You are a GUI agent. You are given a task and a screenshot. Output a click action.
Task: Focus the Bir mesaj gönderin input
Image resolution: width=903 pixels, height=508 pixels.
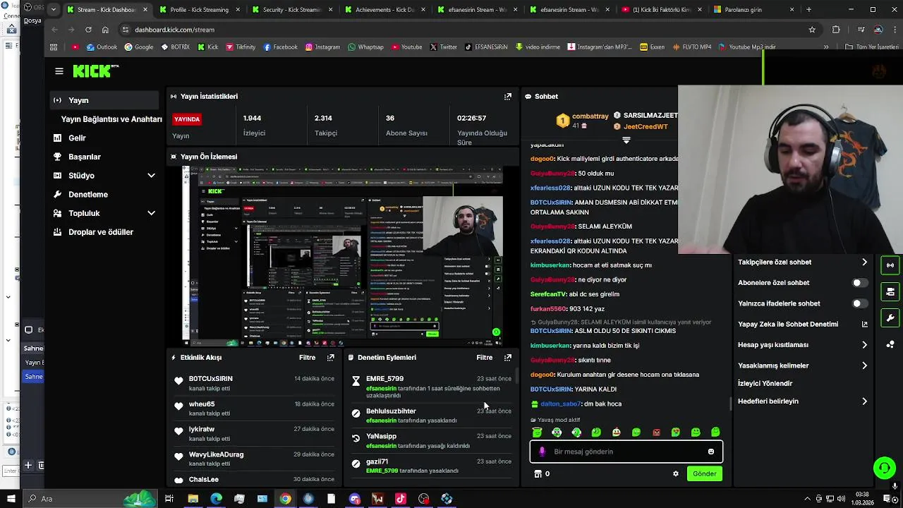pos(626,452)
